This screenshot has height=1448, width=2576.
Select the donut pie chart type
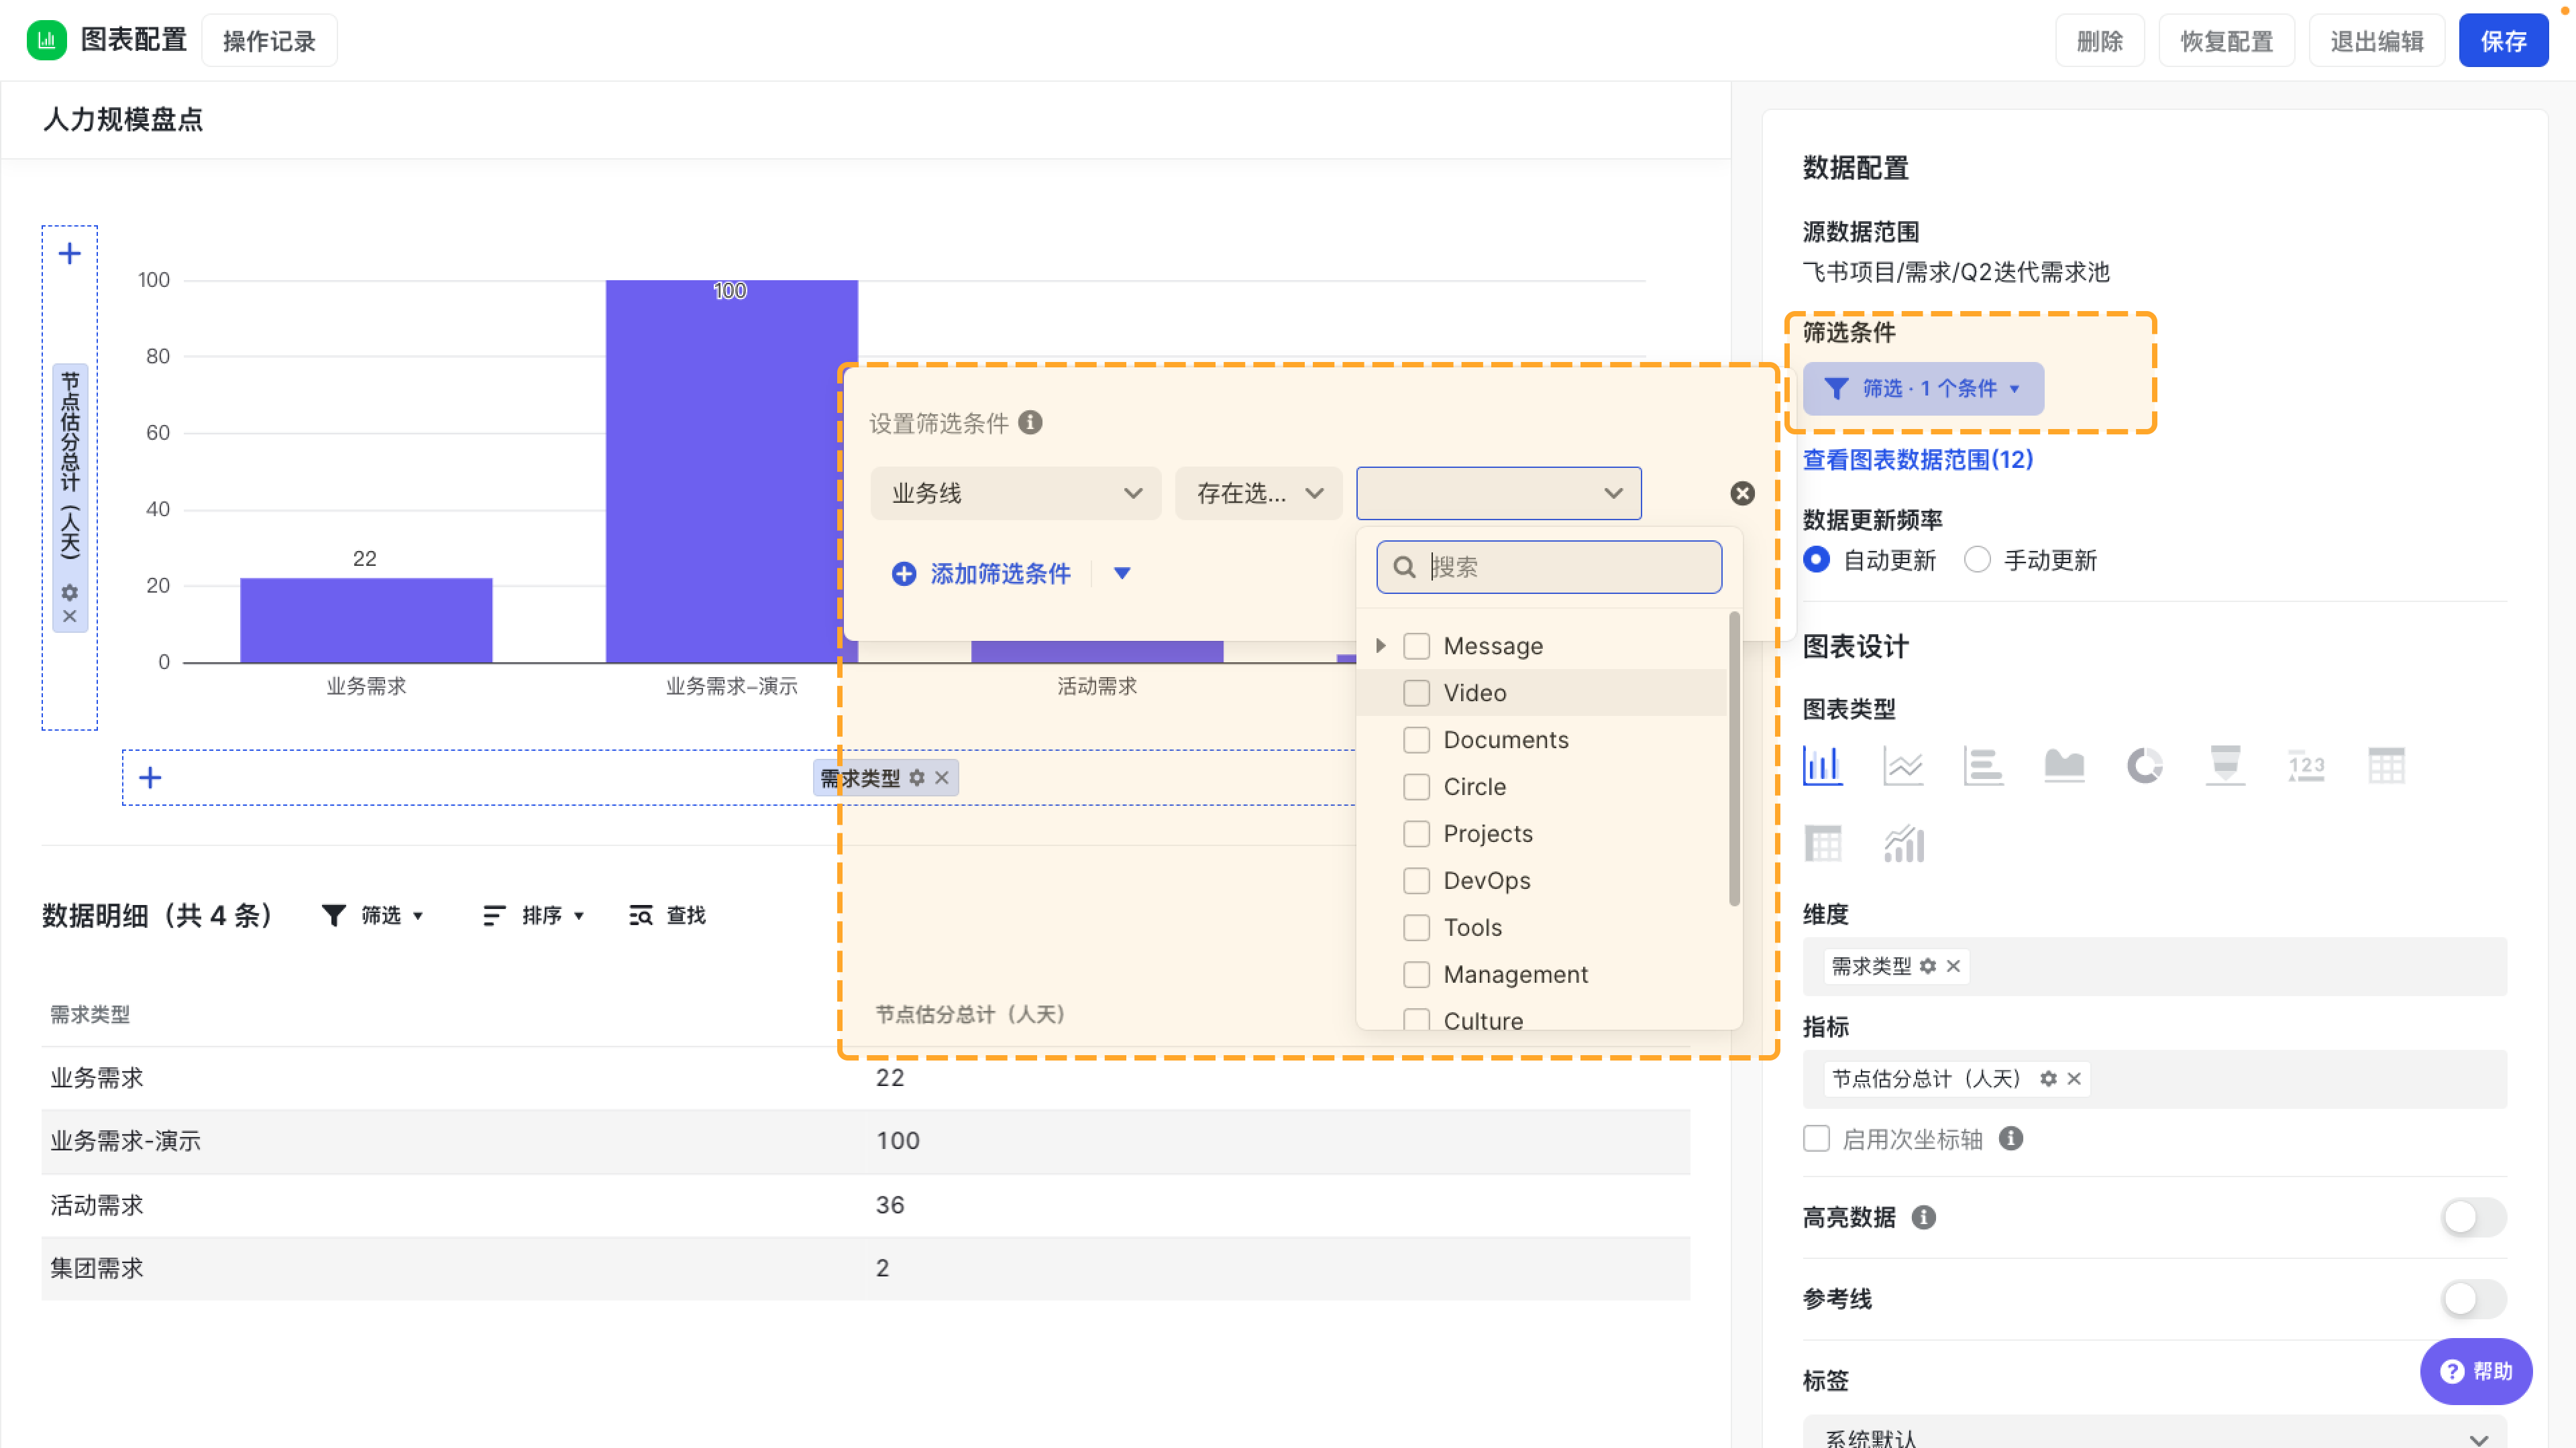click(2144, 766)
